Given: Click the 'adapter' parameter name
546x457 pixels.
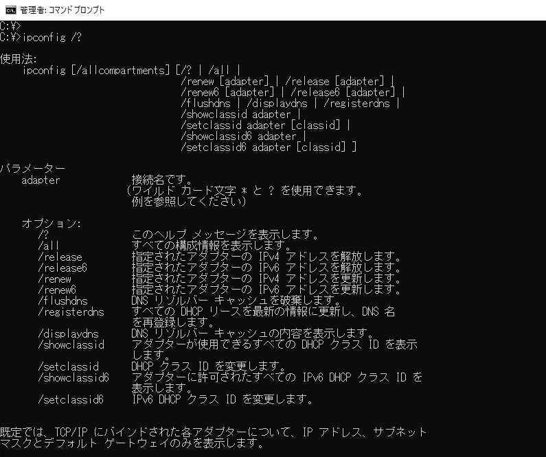Looking at the screenshot, I should (x=41, y=180).
